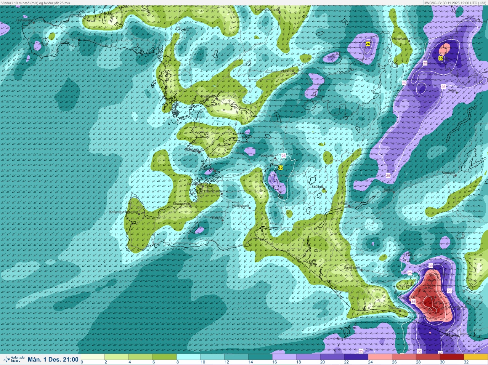Click the white '35' contour label near Steinar
488x365 pixels.
tap(413, 301)
